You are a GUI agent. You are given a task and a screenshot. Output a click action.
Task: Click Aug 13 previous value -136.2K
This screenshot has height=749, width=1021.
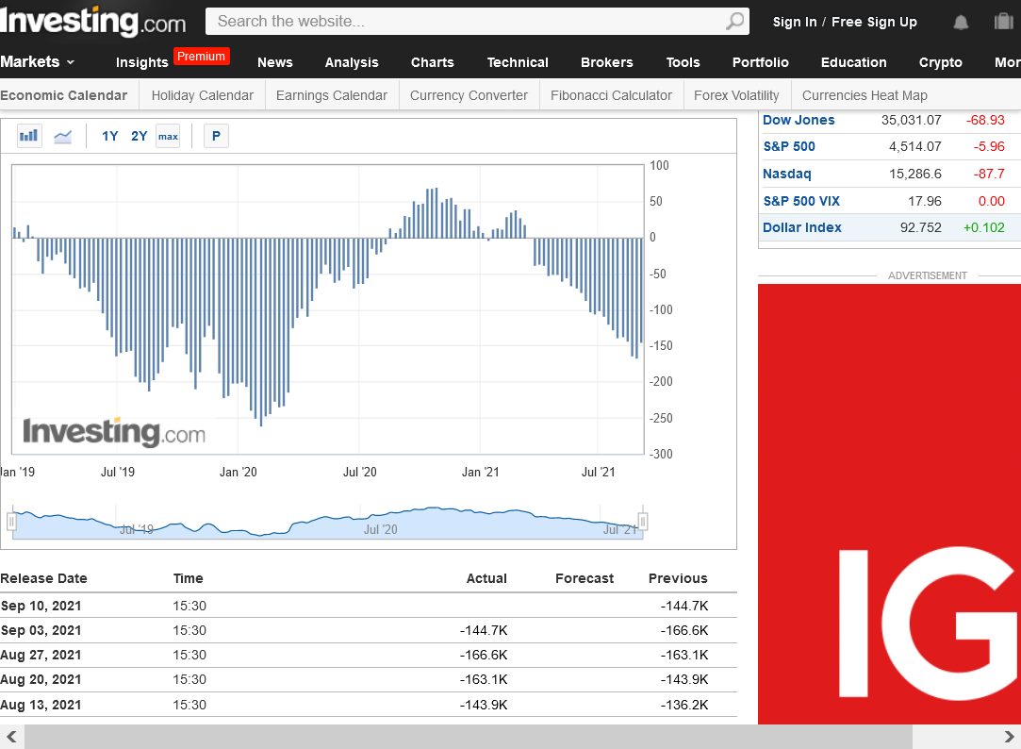tap(684, 705)
